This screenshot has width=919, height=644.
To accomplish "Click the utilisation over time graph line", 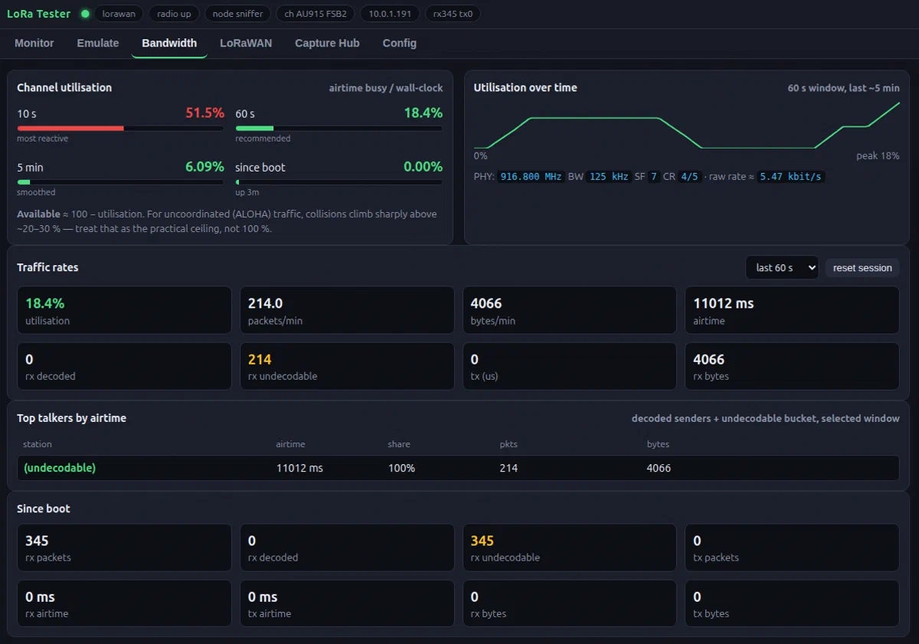I will [x=687, y=125].
